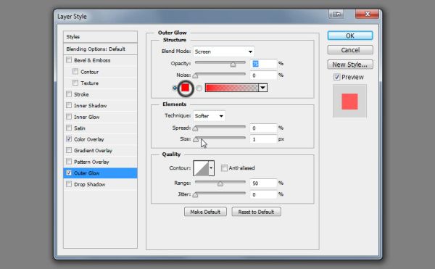This screenshot has width=435, height=269.
Task: Enable the Drop Shadow checkbox
Action: [69, 184]
